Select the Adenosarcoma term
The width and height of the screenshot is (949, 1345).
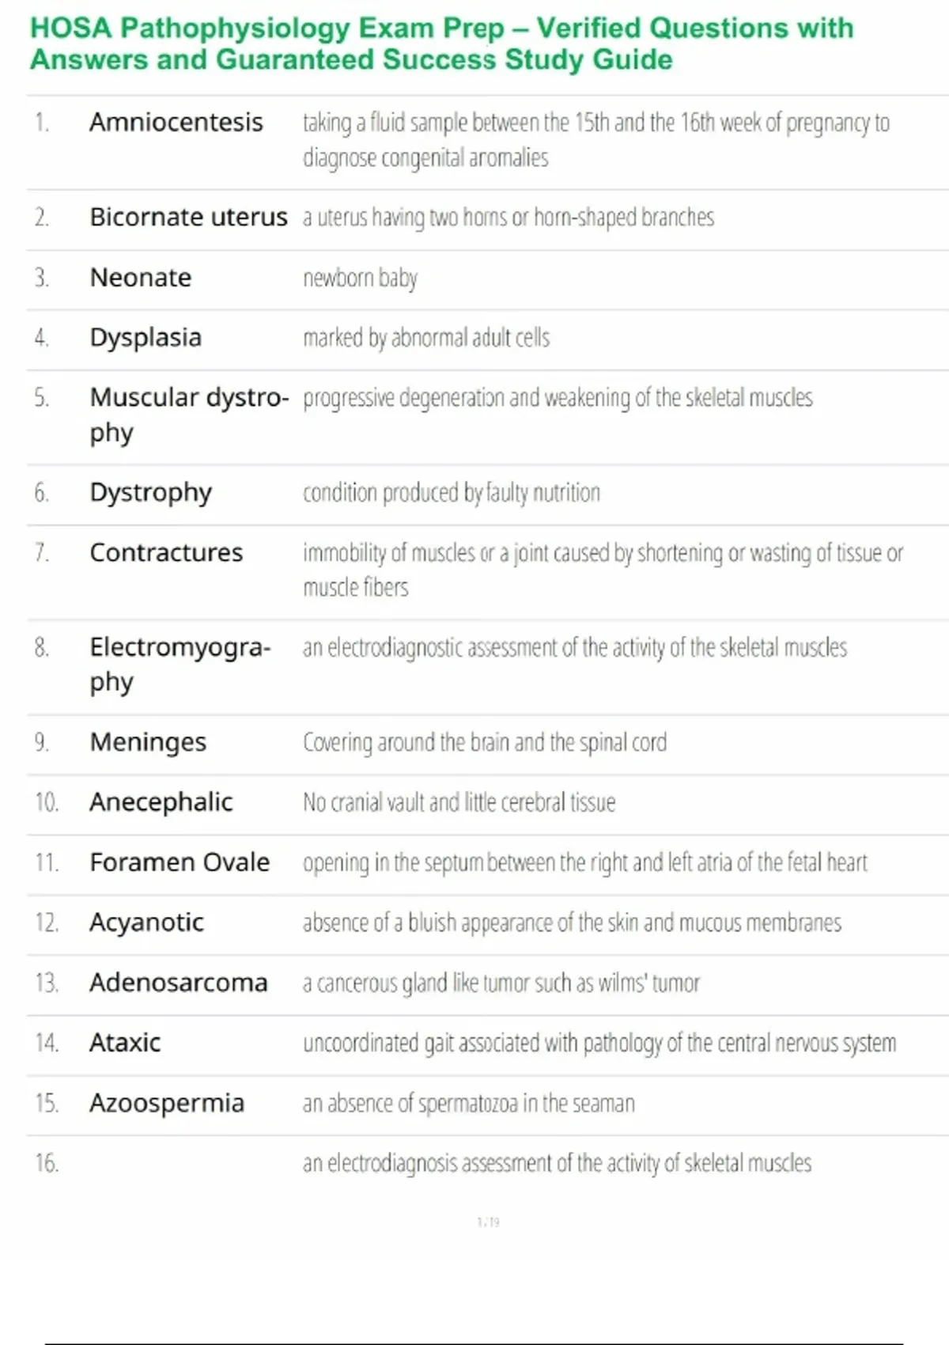[x=178, y=983]
